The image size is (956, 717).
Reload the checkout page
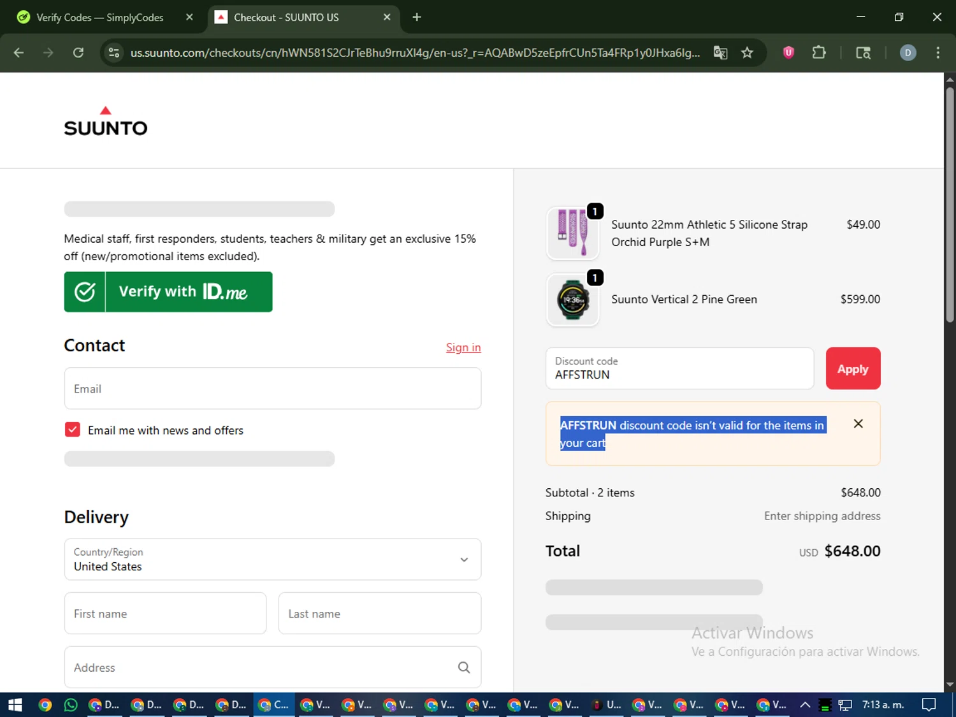[78, 53]
